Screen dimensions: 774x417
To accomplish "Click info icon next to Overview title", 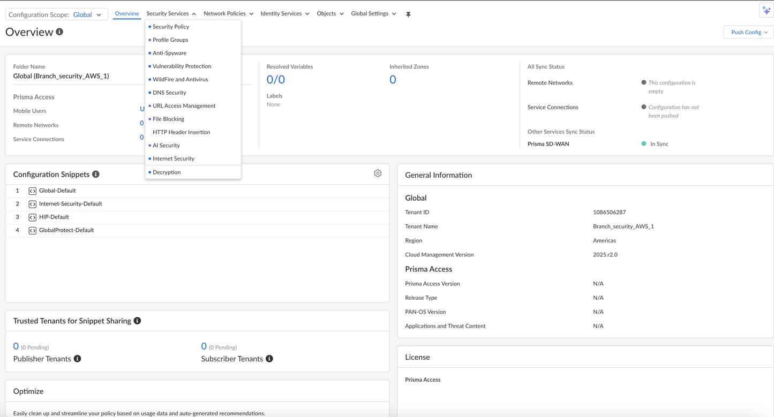I will click(59, 32).
